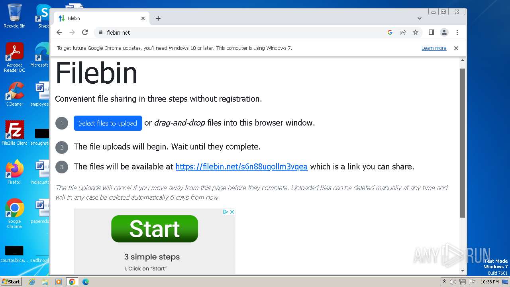Click the browser back arrow
Viewport: 510px width, 287px height.
pyautogui.click(x=59, y=33)
